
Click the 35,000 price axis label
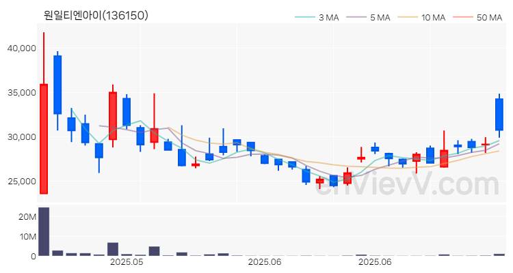tap(22, 93)
